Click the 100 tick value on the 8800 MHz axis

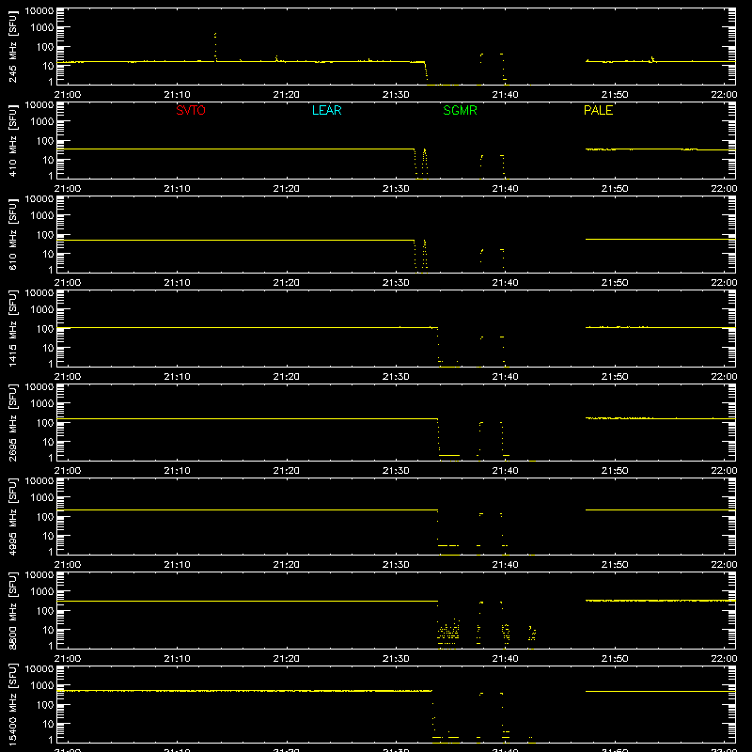[x=45, y=611]
